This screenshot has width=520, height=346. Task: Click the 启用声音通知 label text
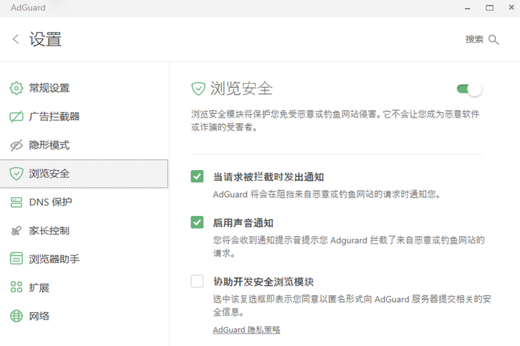(243, 223)
